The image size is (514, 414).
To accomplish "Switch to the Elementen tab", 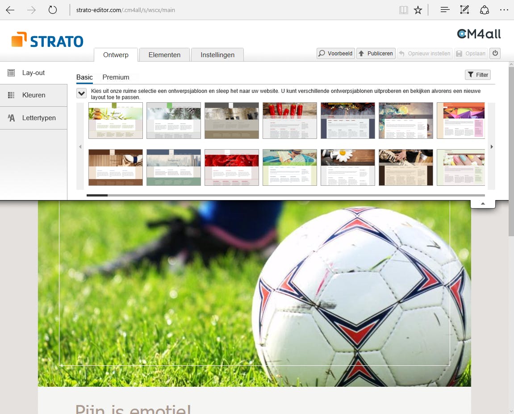I will 164,55.
